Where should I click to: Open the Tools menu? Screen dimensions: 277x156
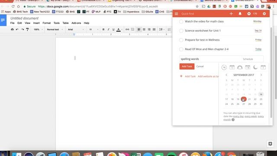(57, 23)
